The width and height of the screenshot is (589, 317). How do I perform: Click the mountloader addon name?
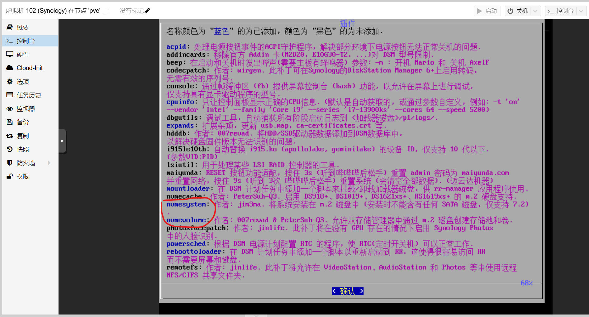pos(188,189)
